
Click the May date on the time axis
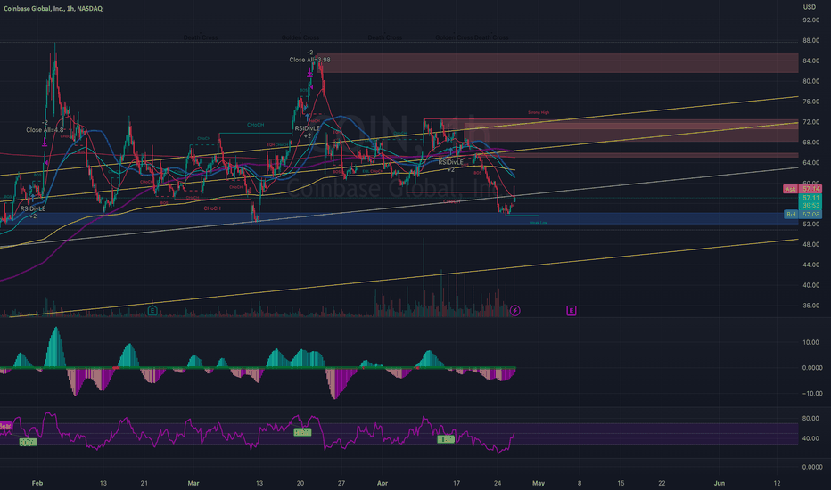point(539,483)
